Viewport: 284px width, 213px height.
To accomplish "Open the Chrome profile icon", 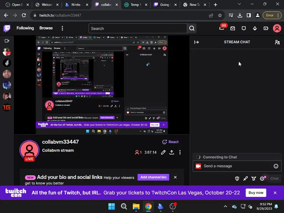I will click(x=258, y=16).
